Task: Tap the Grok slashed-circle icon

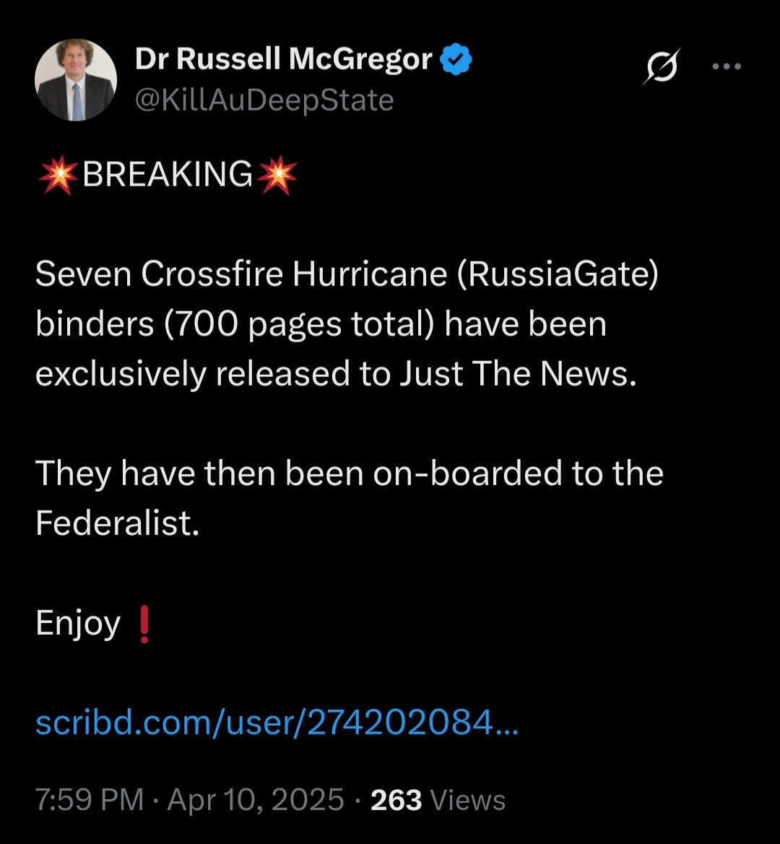Action: click(662, 66)
